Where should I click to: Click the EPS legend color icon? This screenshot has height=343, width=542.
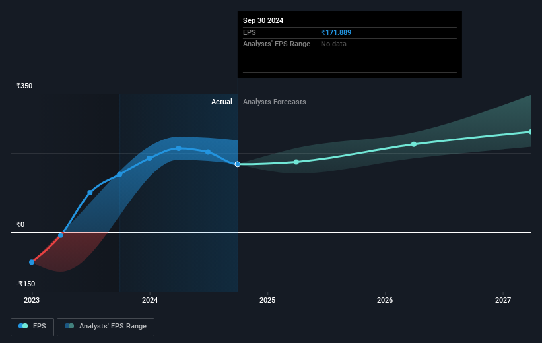[x=23, y=326]
